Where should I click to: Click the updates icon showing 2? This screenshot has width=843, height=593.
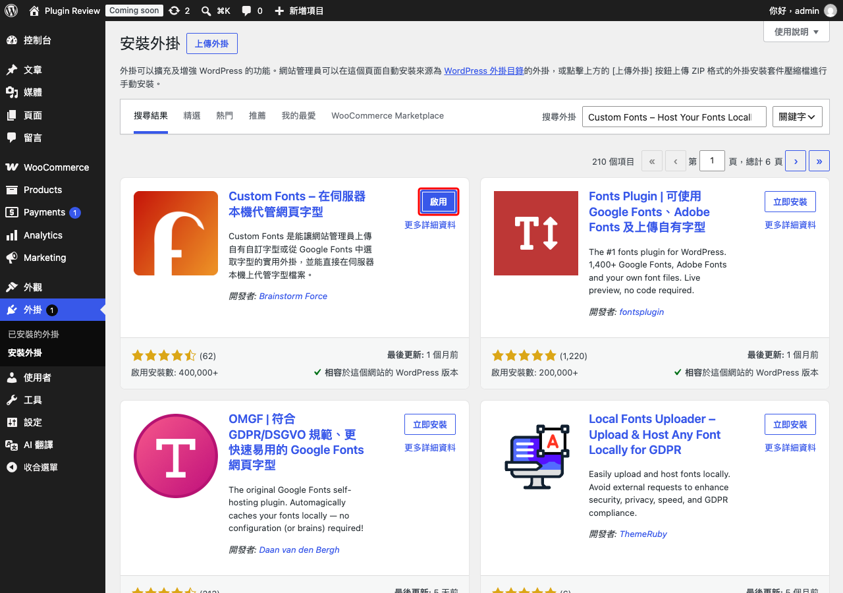179,11
